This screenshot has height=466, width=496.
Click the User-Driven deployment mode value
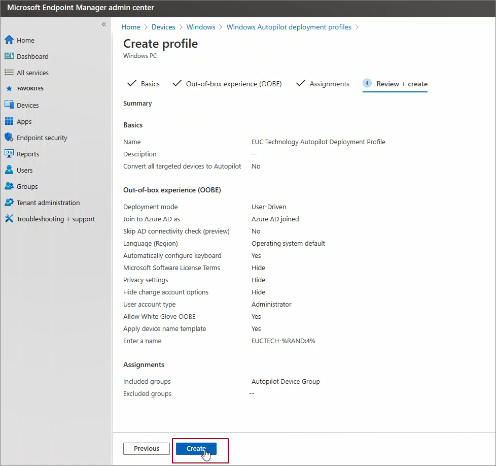269,207
